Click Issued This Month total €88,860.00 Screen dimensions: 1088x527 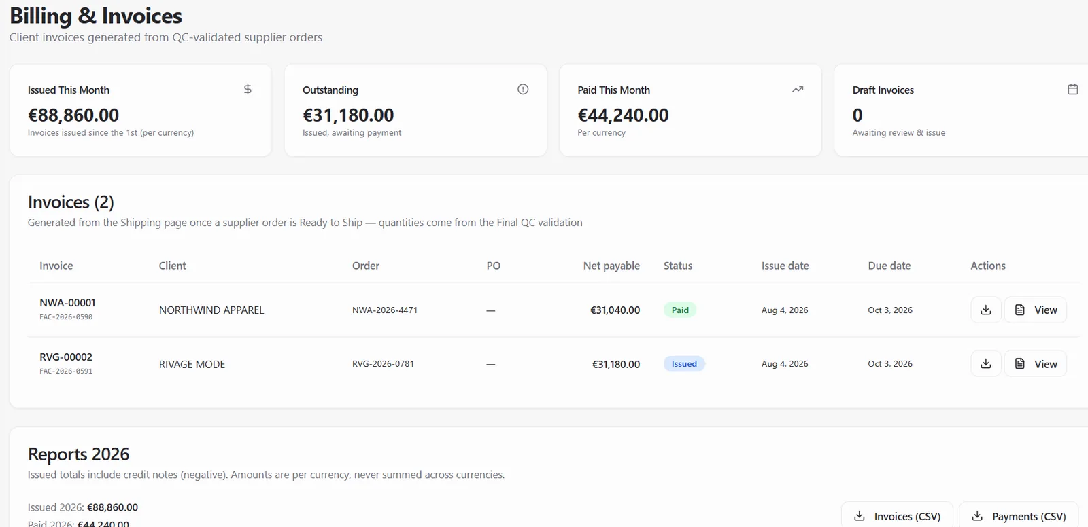[x=73, y=115]
